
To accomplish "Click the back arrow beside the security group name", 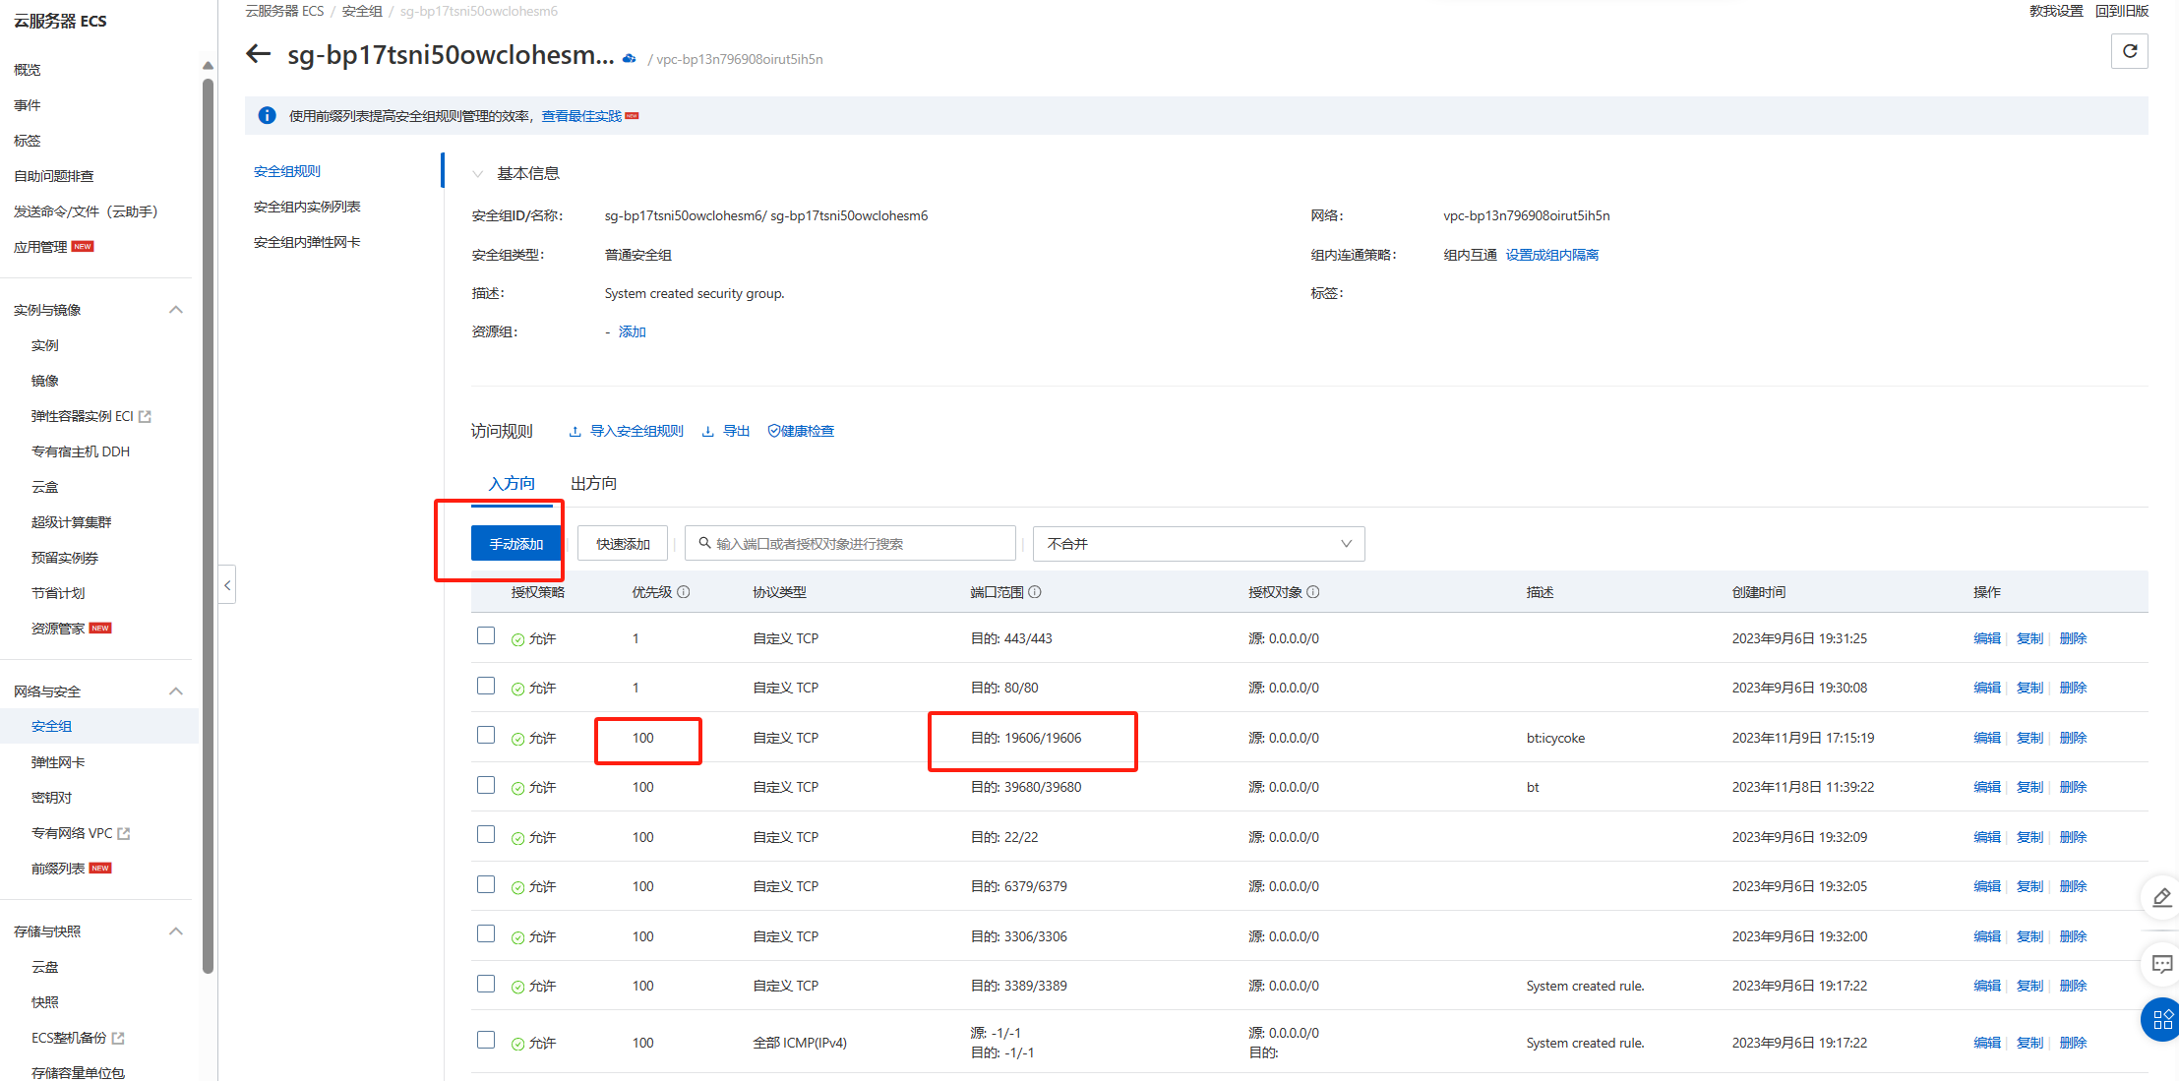I will (x=259, y=54).
